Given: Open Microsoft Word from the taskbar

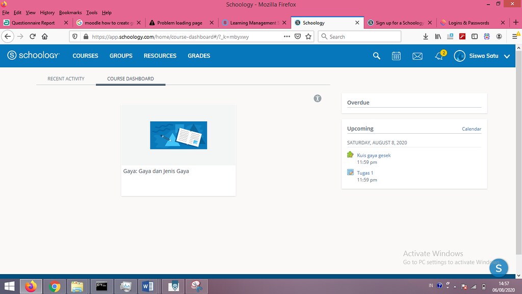Looking at the screenshot, I should click(147, 286).
